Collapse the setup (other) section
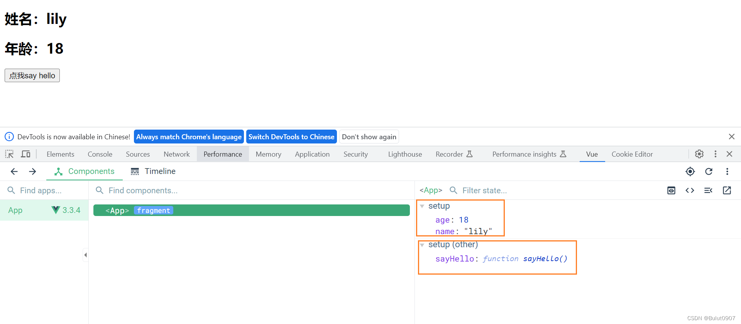This screenshot has height=324, width=741. click(x=422, y=245)
